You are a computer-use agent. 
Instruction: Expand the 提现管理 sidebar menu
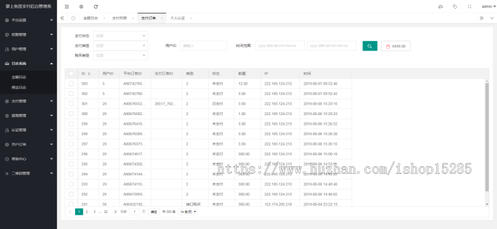click(29, 116)
